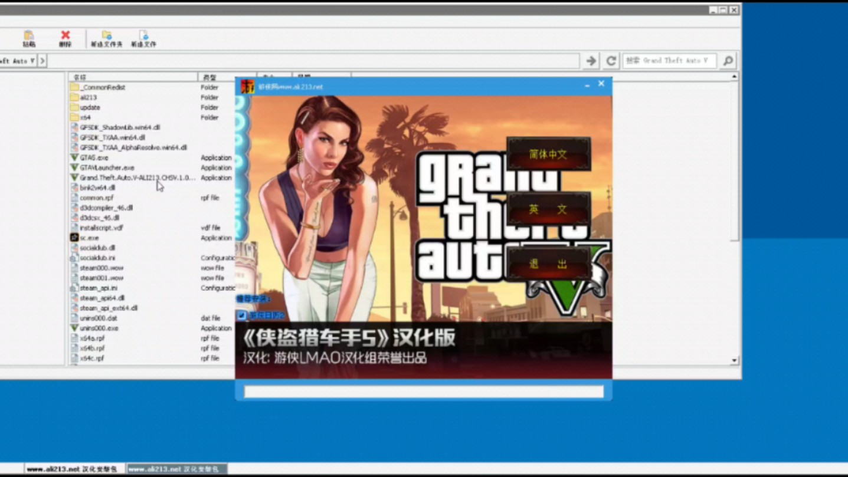Viewport: 848px width, 477px height.
Task: Choose the 简体中文 language button
Action: (548, 154)
